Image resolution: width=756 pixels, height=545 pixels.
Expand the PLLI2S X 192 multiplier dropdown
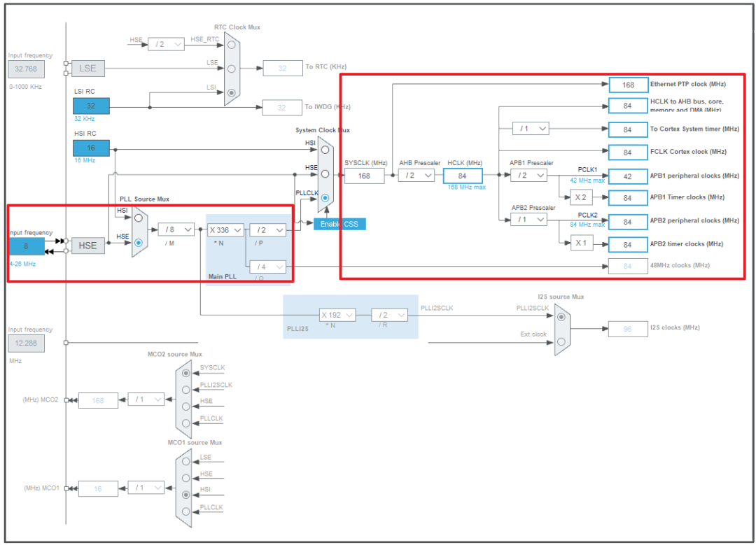[337, 315]
